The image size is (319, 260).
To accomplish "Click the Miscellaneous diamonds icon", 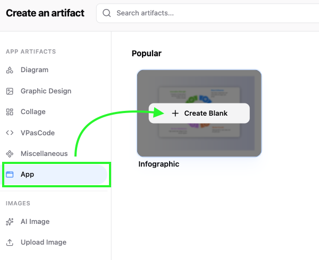I will pos(10,154).
